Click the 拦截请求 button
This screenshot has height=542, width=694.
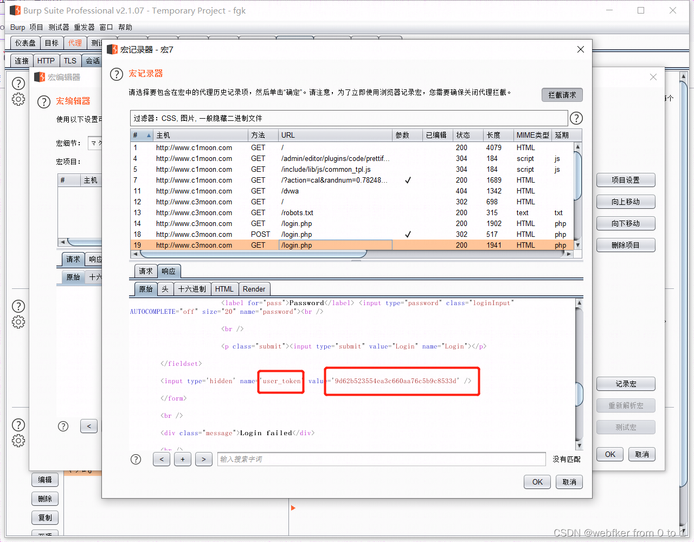[562, 95]
